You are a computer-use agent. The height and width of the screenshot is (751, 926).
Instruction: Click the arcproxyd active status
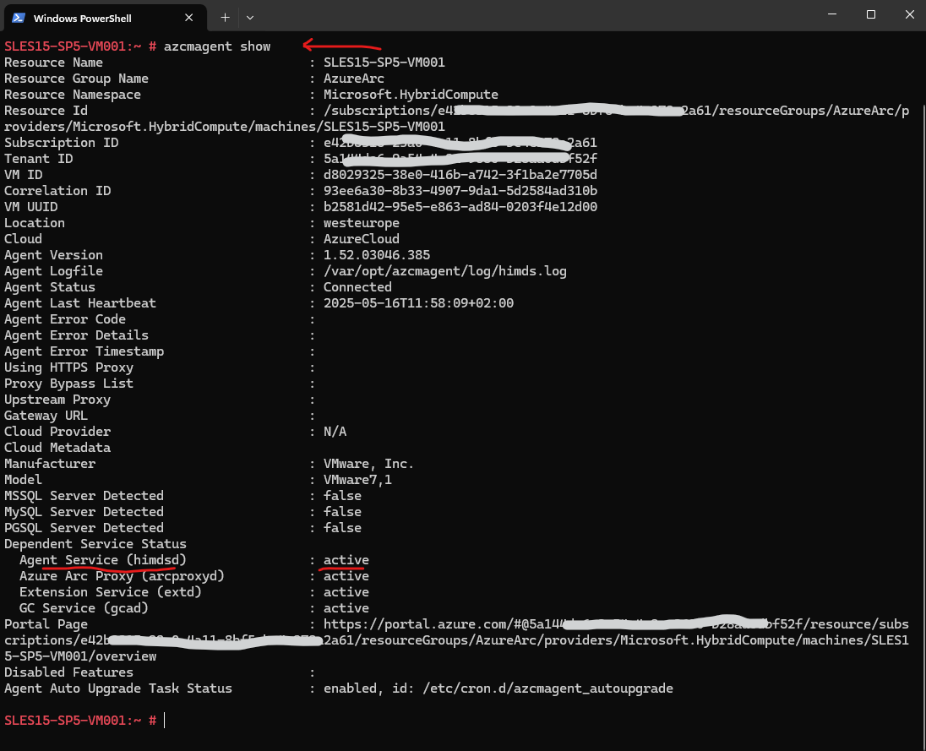point(346,575)
